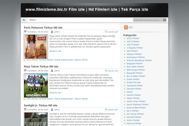
Task: Open the Paris Pahasına movie poster thumbnail
Action: 36,47
